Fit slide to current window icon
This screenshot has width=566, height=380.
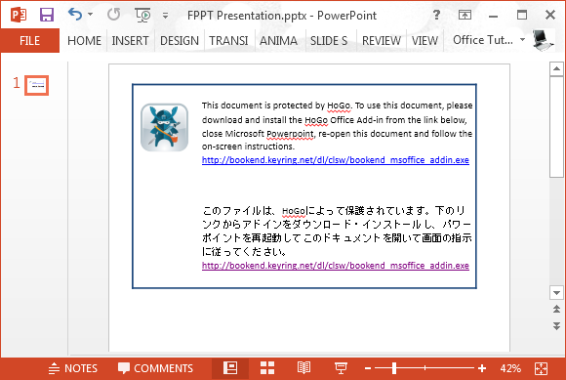541,368
